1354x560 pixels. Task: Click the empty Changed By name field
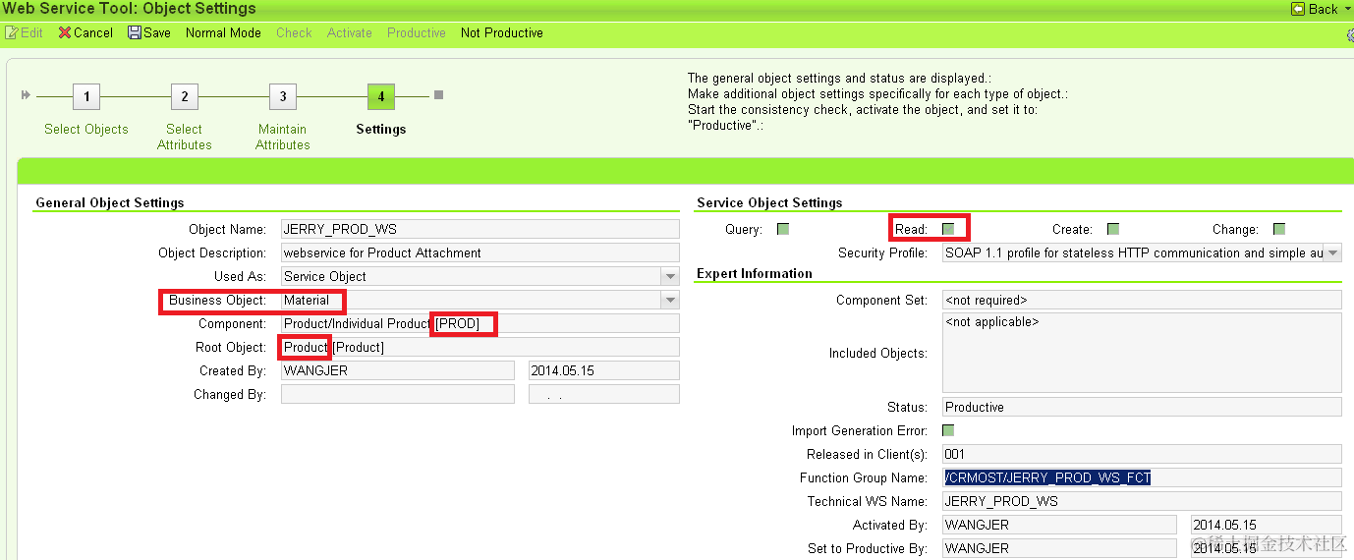pos(398,394)
